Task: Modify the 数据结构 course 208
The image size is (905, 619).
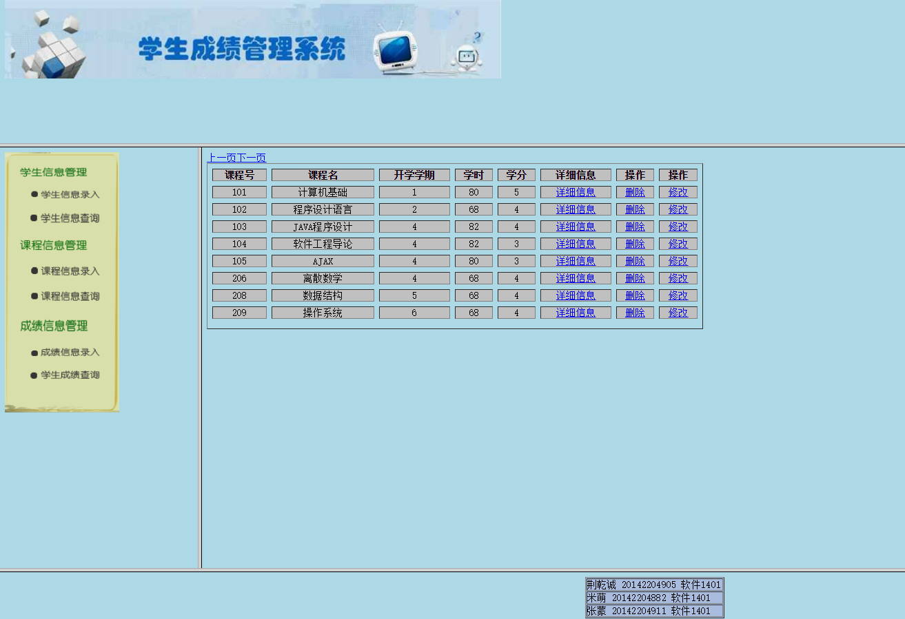Action: coord(678,295)
